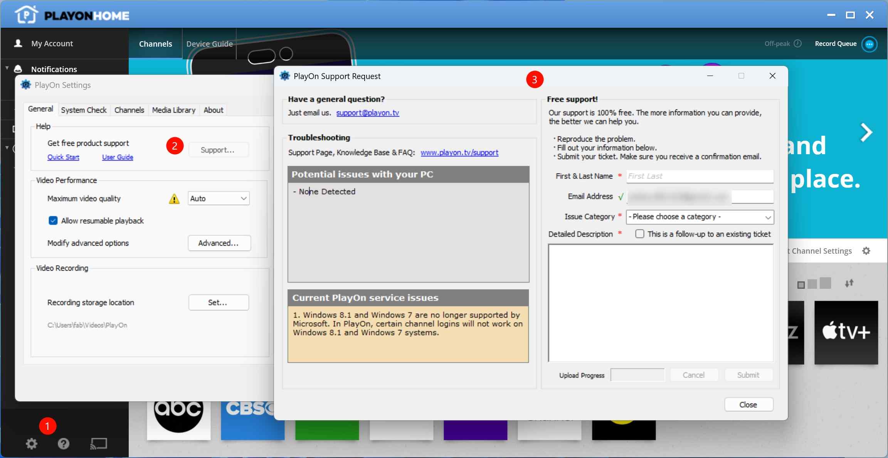Open the Apple TV+ channel tile
Screen dimensions: 888x458
846,332
